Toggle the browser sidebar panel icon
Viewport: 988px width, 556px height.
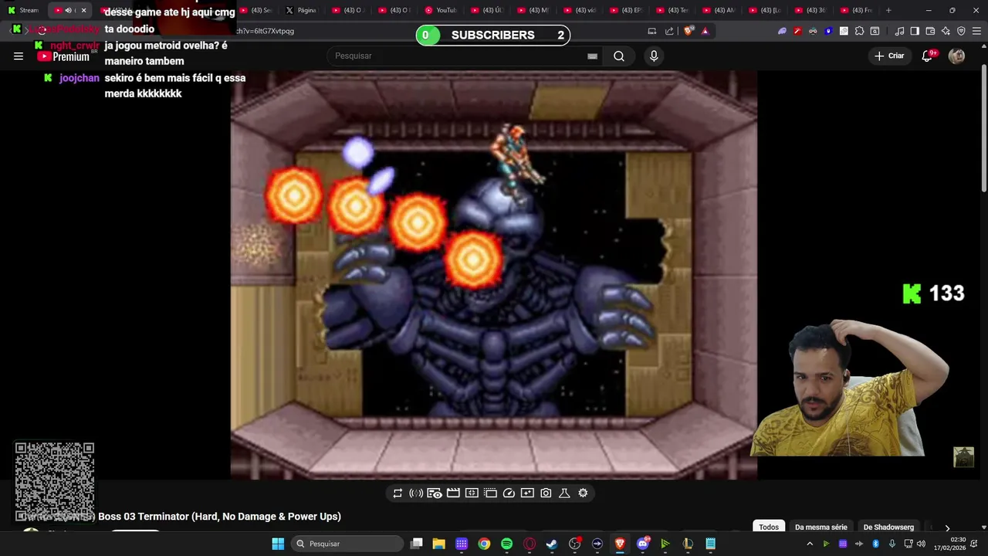point(915,31)
